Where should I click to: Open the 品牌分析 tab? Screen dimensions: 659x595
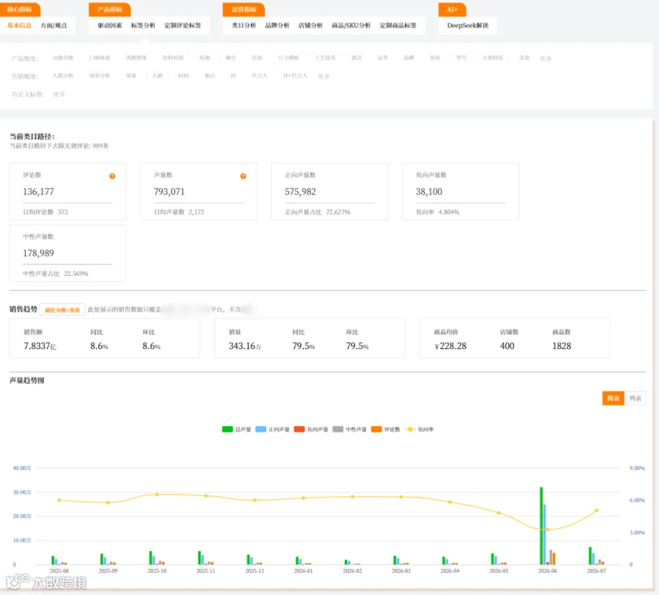tap(277, 25)
